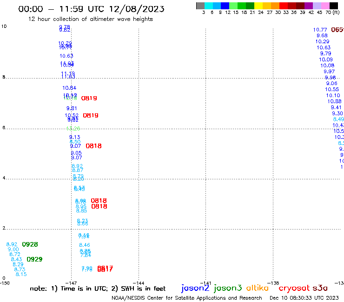The width and height of the screenshot is (344, 302).
Task: Pick the purple legend swatch
Action: tap(309, 6)
